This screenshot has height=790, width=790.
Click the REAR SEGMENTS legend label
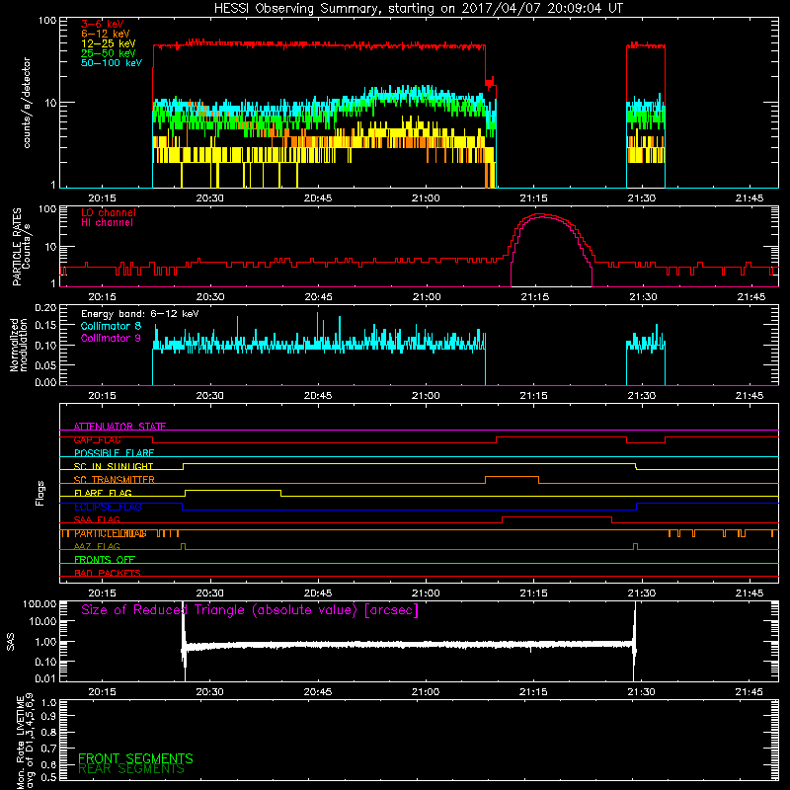(x=131, y=769)
